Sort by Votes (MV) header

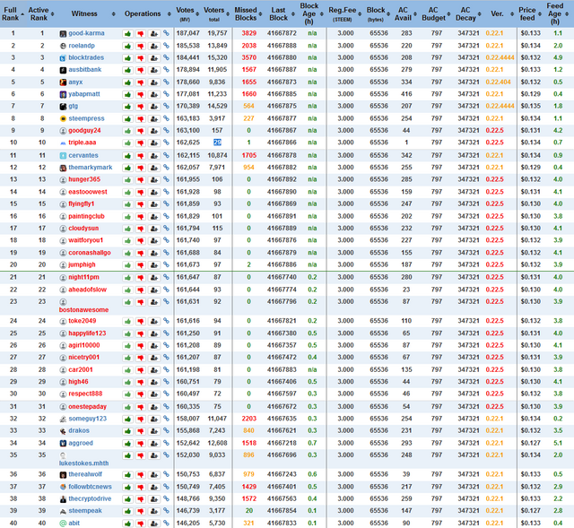pyautogui.click(x=187, y=14)
